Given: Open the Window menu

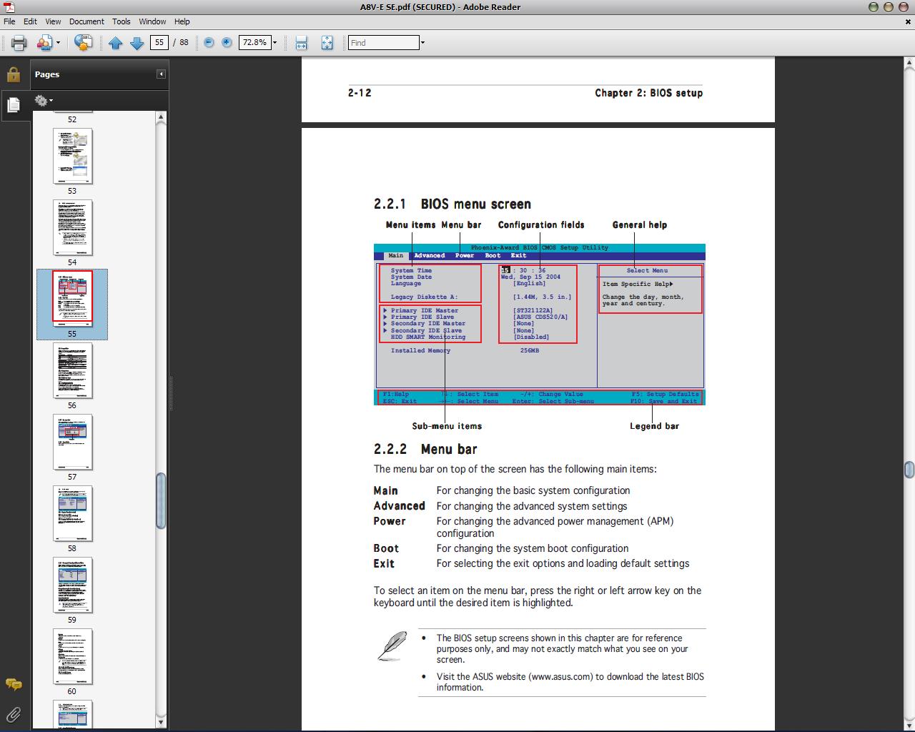Looking at the screenshot, I should click(152, 21).
